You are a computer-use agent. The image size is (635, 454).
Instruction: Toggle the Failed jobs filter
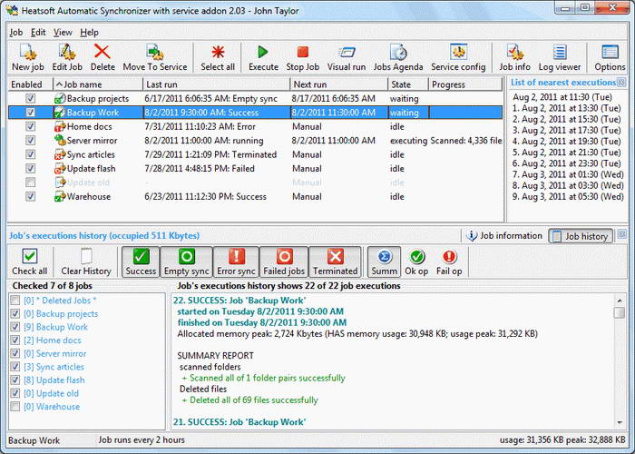[x=284, y=262]
